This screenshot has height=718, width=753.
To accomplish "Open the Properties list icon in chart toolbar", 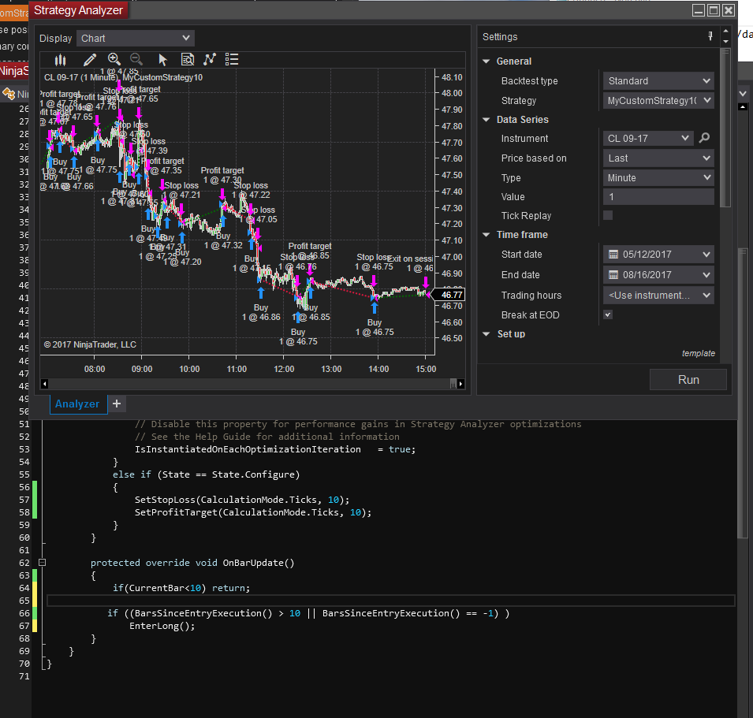I will [x=232, y=60].
